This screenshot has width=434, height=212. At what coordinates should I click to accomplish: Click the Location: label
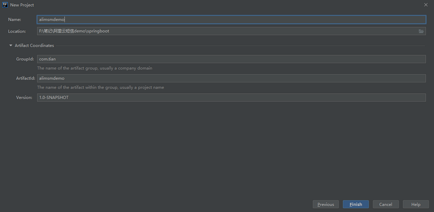17,31
